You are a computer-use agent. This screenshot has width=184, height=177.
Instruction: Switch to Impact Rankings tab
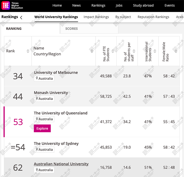(96, 17)
